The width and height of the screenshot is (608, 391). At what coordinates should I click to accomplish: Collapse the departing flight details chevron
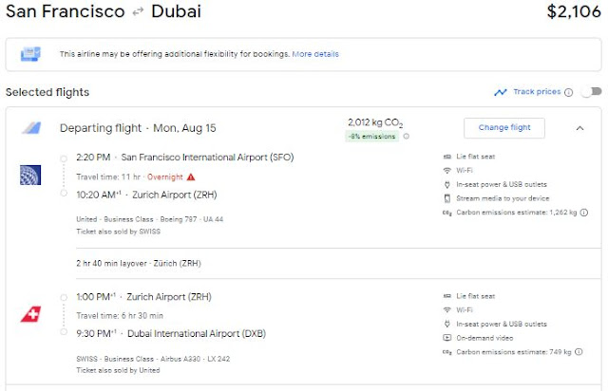(579, 127)
